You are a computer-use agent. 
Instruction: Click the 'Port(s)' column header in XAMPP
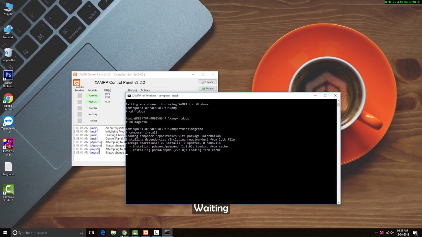point(132,90)
